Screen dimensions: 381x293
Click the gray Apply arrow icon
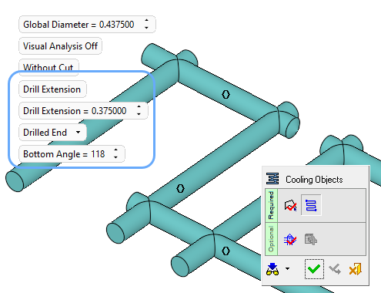pyautogui.click(x=335, y=269)
